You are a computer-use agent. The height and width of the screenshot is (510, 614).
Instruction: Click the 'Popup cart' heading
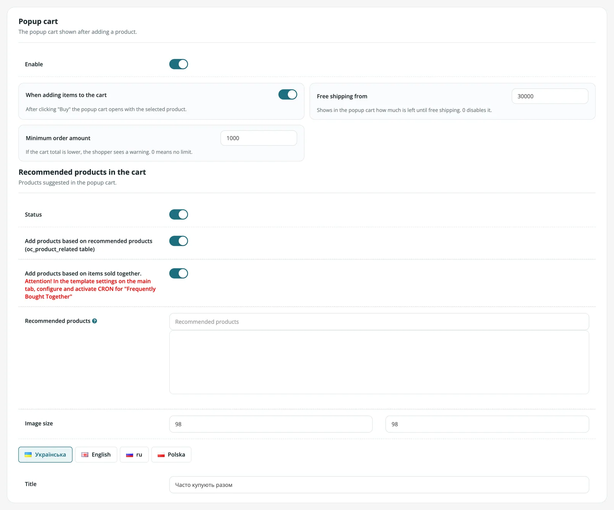point(38,22)
